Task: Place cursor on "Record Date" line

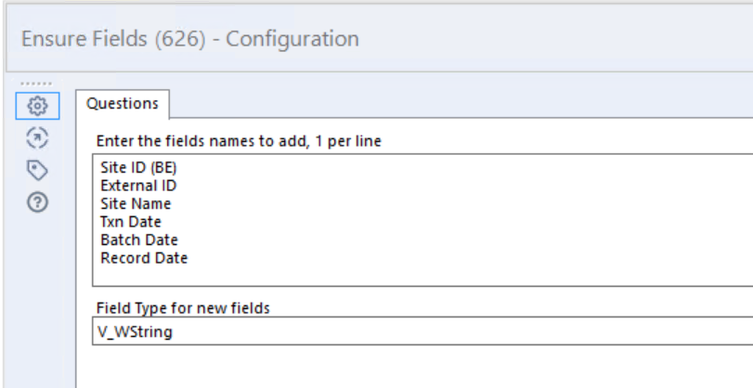Action: coord(144,258)
